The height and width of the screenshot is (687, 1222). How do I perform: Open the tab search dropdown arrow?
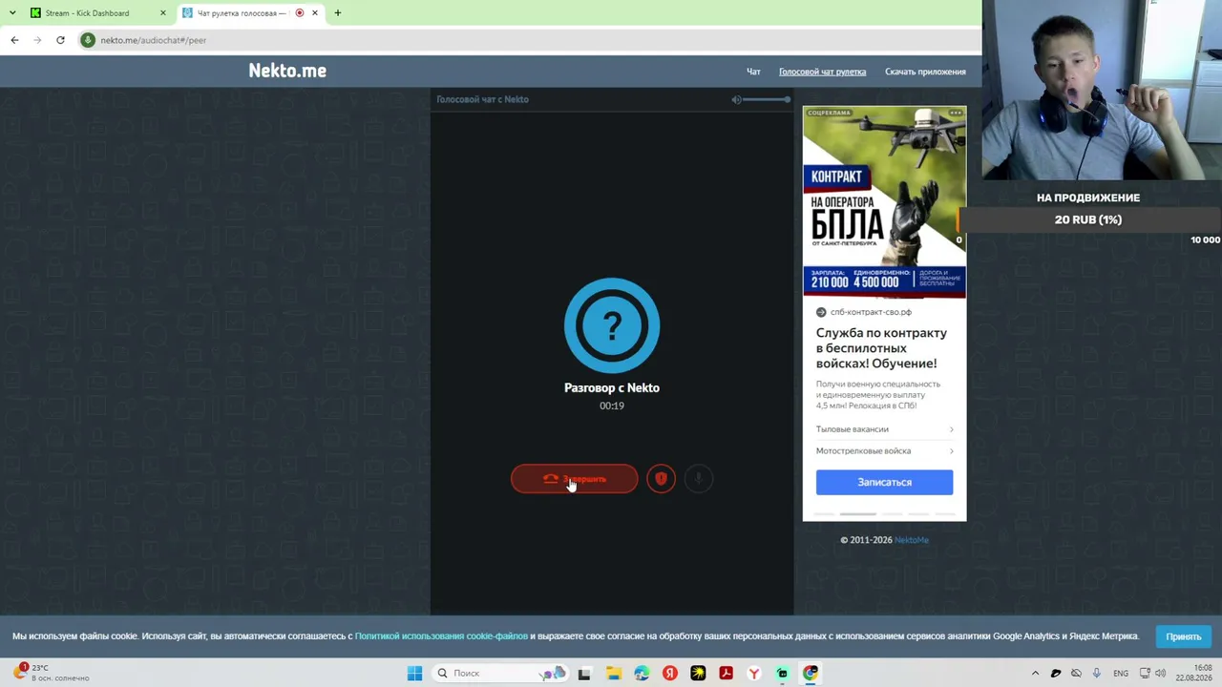click(12, 13)
